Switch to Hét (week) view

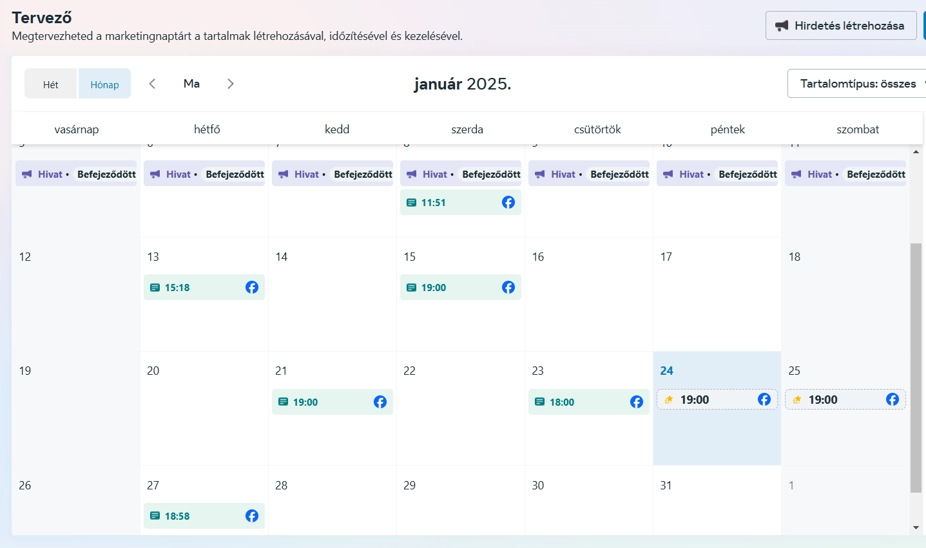[x=51, y=84]
